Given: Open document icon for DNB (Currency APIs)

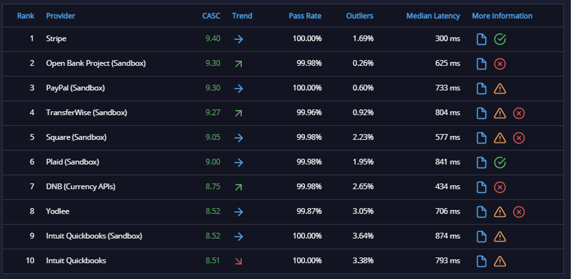Looking at the screenshot, I should tap(481, 187).
